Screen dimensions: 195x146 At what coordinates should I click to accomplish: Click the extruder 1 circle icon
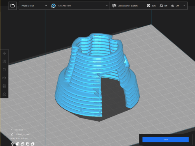[54, 6]
